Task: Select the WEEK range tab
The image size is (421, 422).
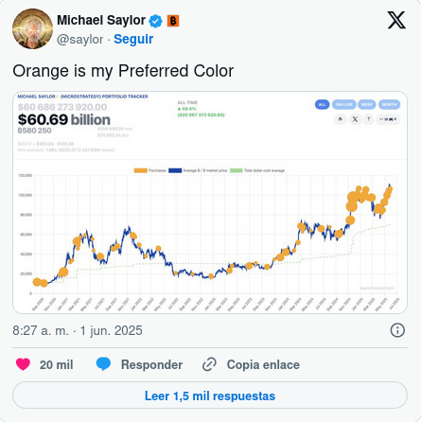Action: [x=367, y=104]
